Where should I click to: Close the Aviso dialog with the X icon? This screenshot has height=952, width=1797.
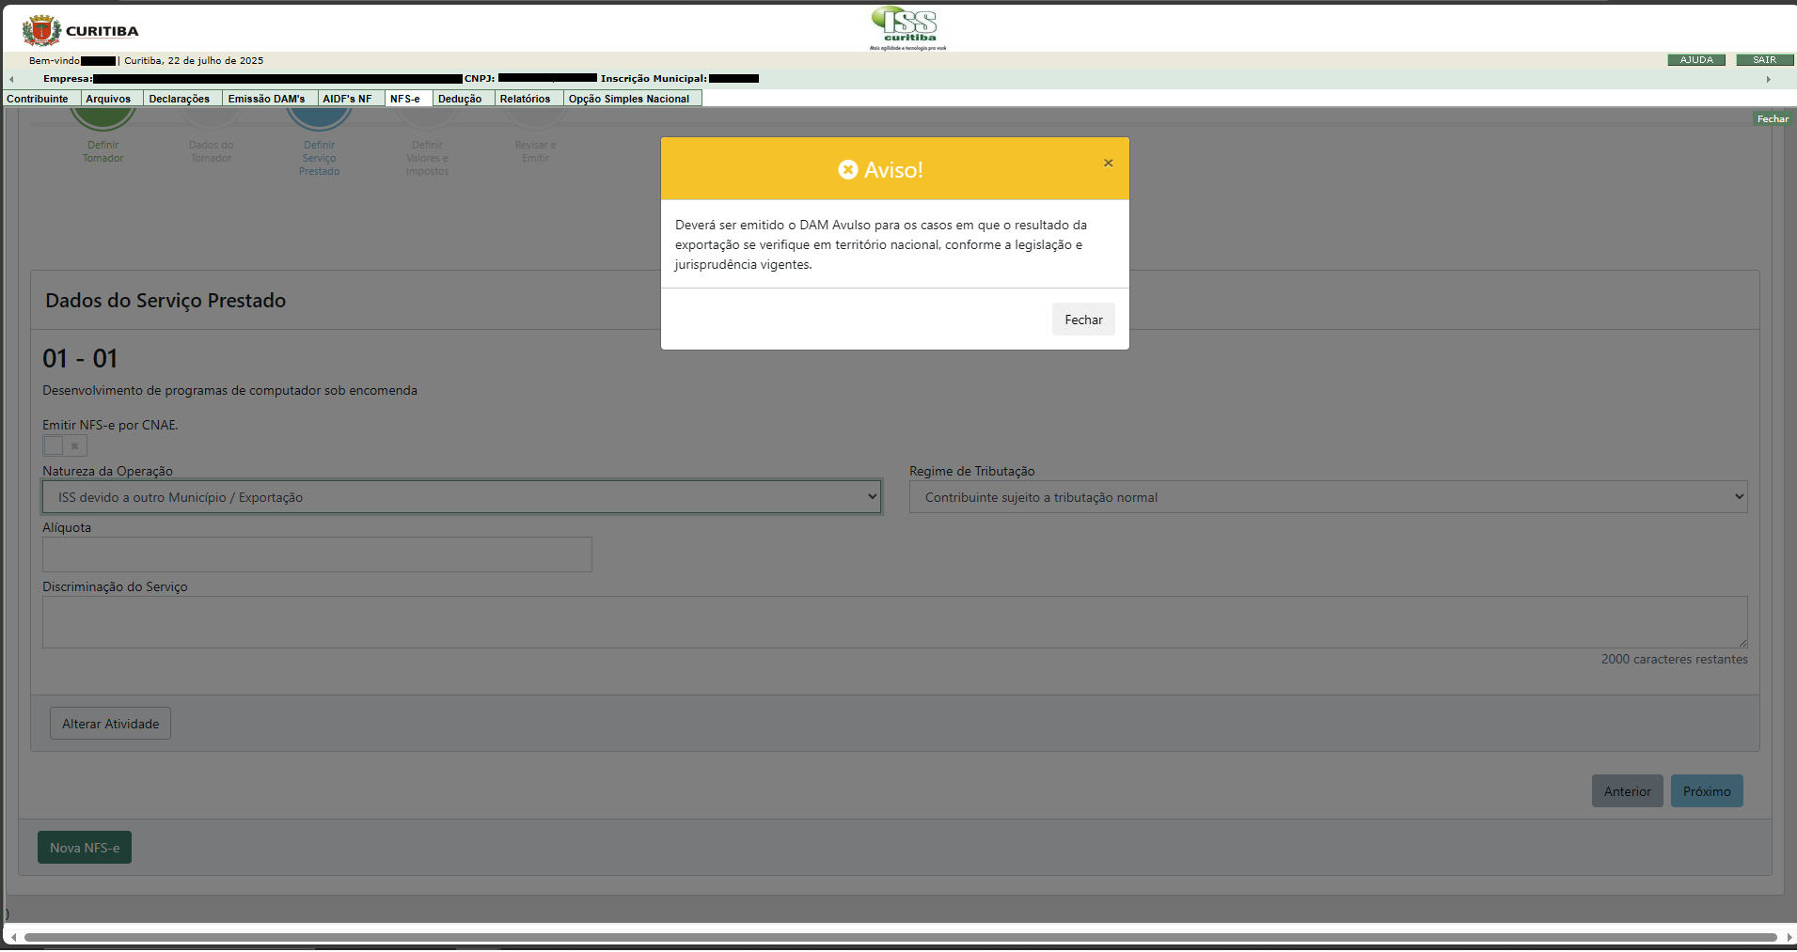tap(1108, 164)
